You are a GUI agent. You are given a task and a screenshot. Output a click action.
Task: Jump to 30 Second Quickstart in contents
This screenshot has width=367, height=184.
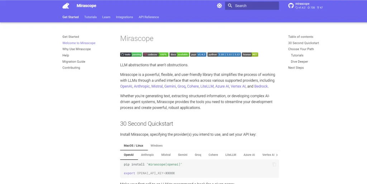click(303, 43)
